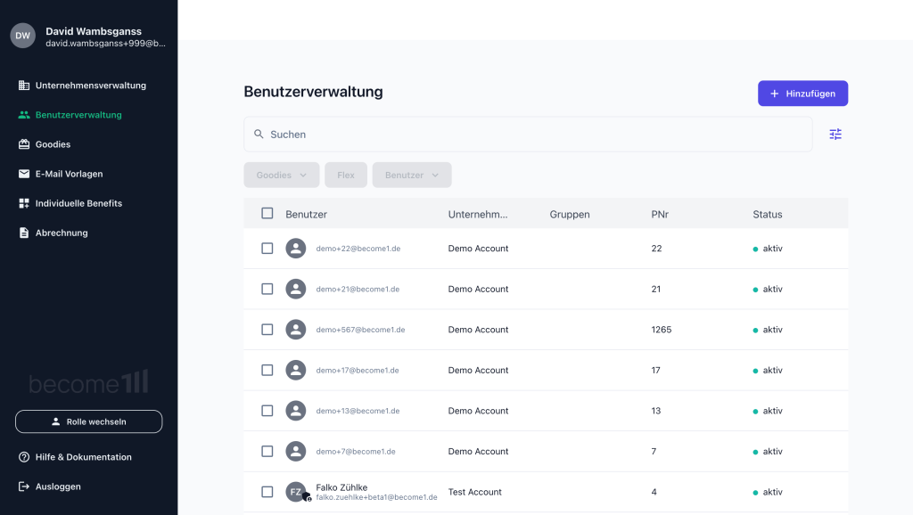The image size is (913, 515).
Task: Open the Abrechnung menu entry
Action: click(62, 233)
